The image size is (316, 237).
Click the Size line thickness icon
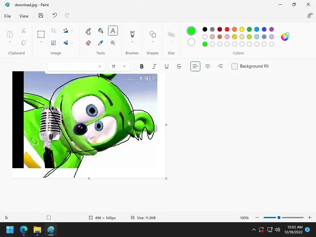click(x=171, y=34)
